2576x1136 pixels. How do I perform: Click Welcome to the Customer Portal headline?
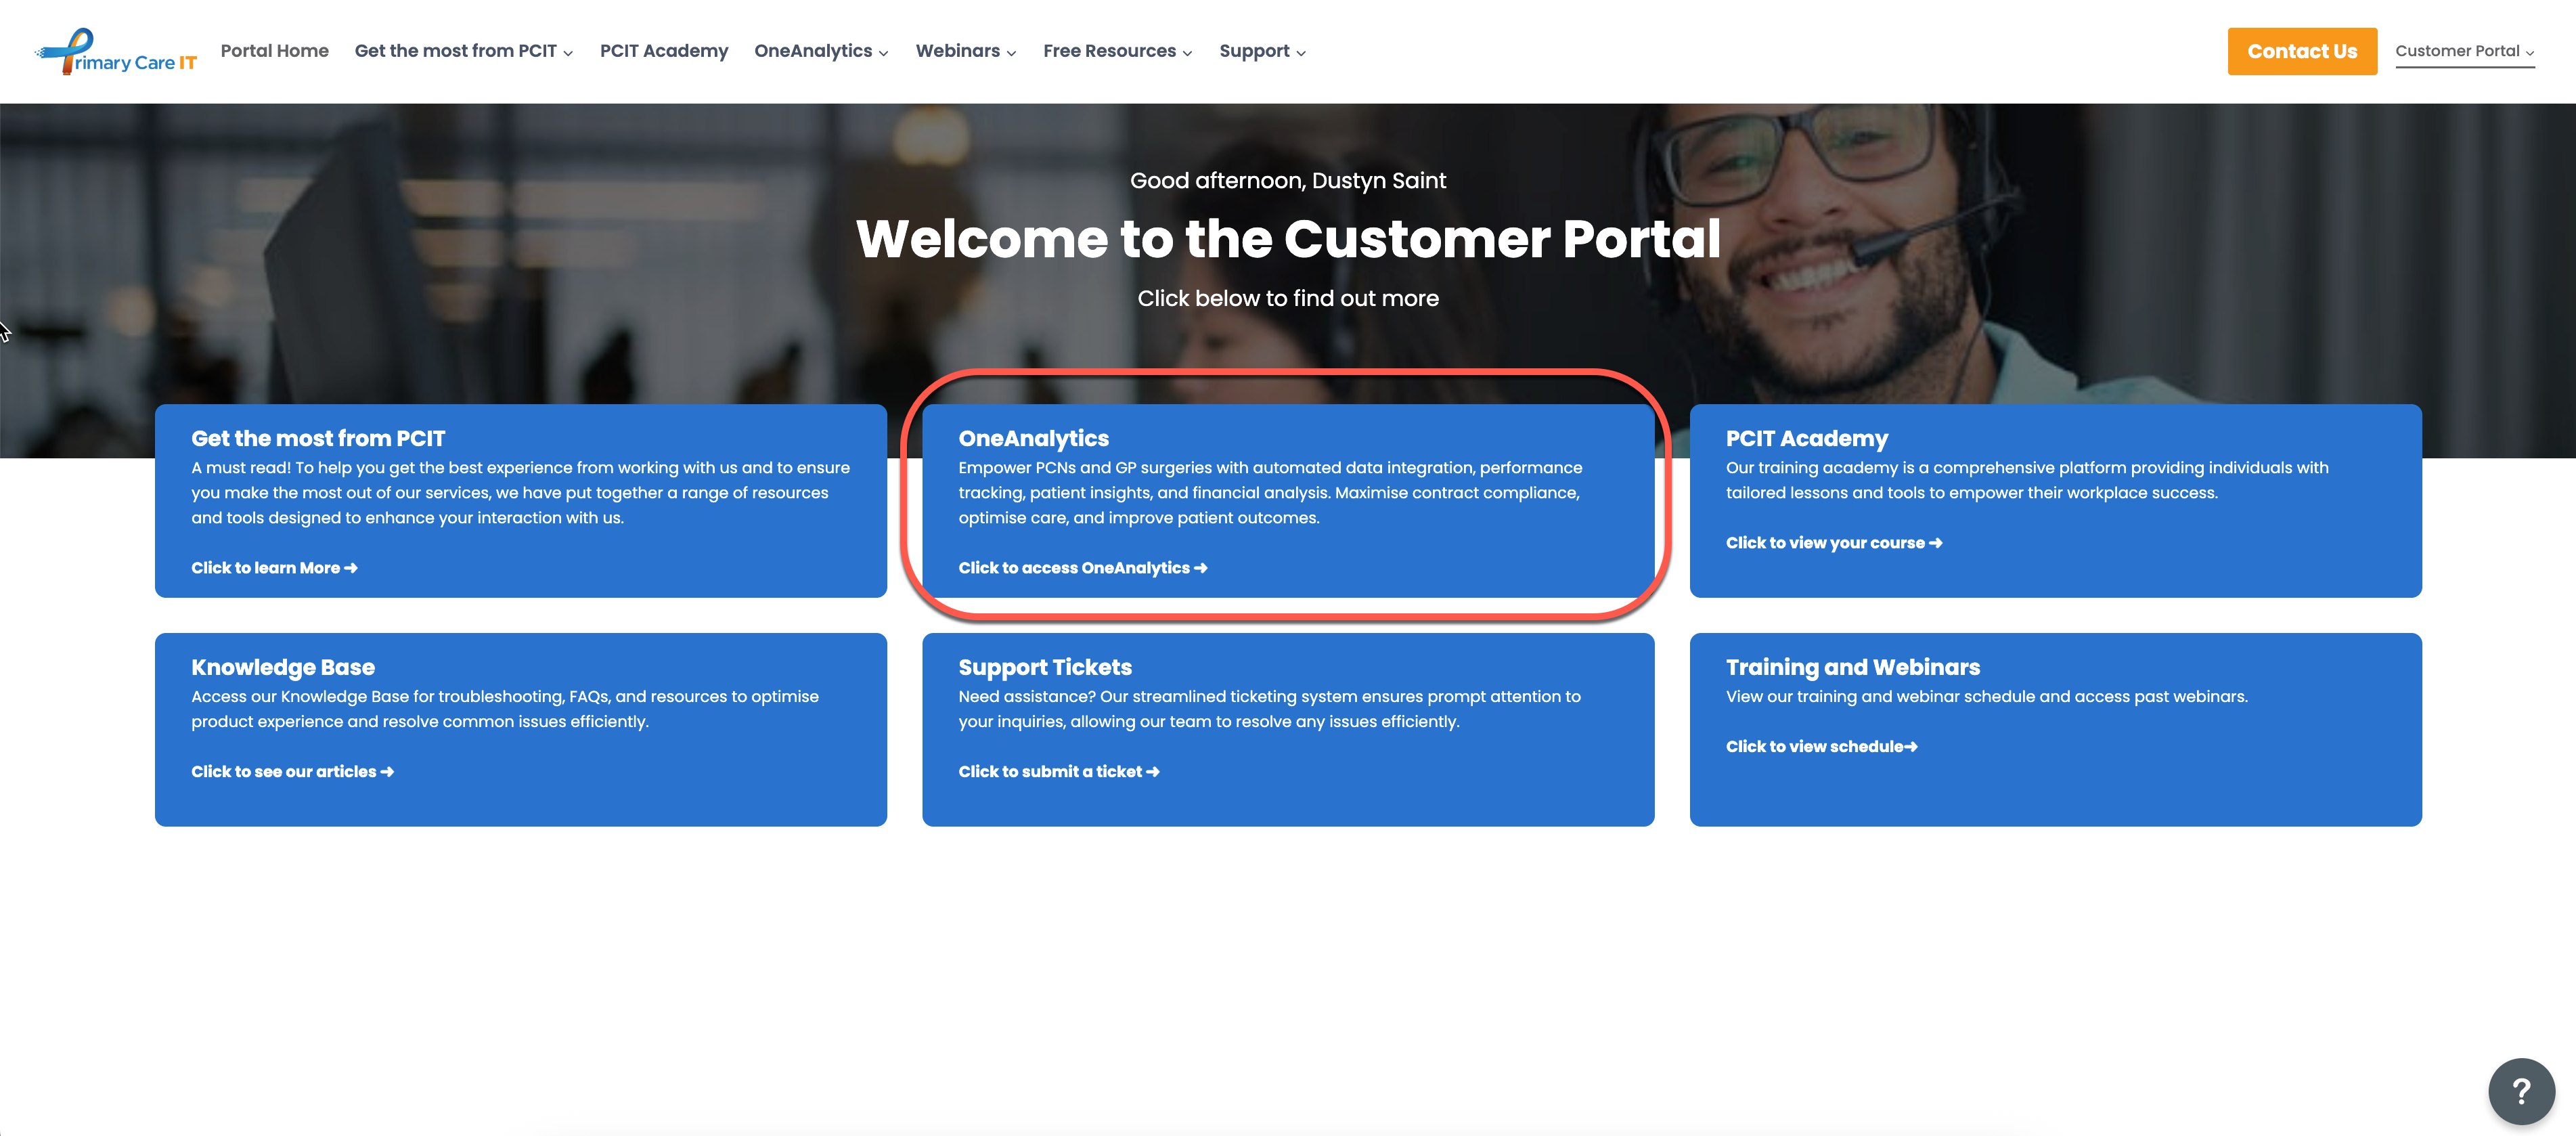[1288, 239]
